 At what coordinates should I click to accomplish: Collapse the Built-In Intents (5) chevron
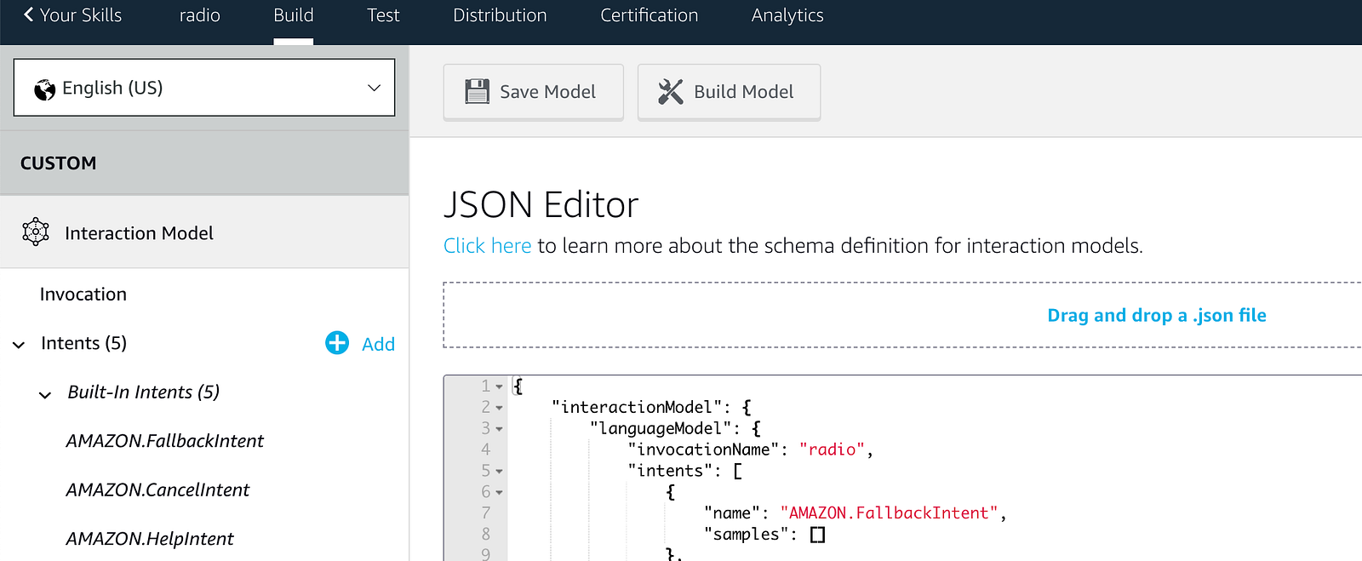point(45,394)
